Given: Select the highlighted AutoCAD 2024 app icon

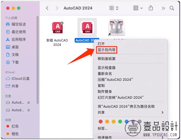Looking at the screenshot, I should (87, 28).
